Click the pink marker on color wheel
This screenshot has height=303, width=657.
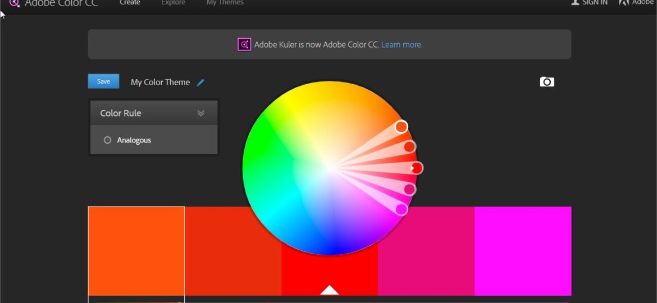(x=409, y=190)
